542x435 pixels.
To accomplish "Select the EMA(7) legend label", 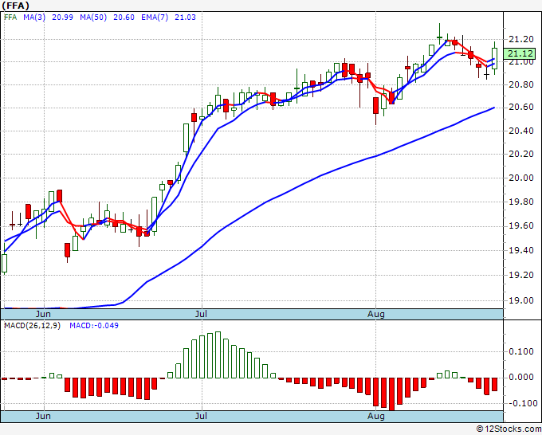I will [155, 18].
